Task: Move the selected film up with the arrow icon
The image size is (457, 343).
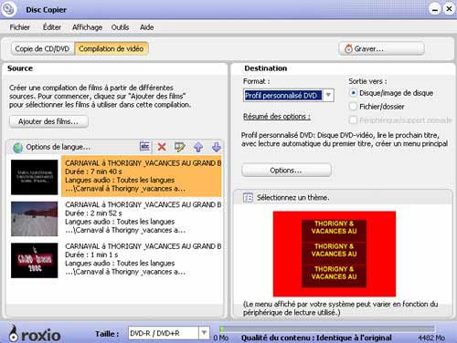Action: coord(198,147)
